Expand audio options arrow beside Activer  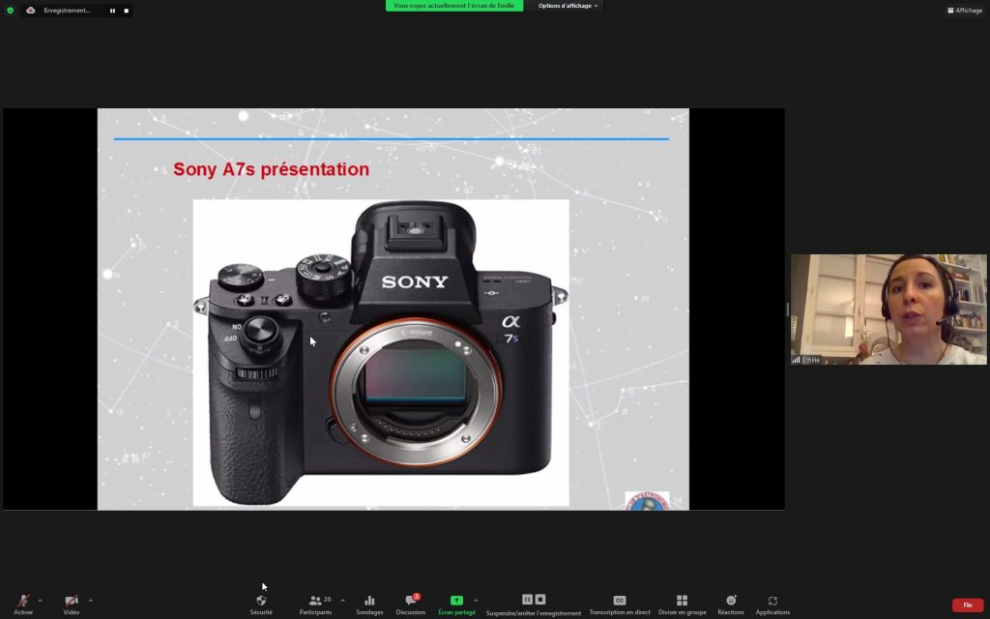40,600
